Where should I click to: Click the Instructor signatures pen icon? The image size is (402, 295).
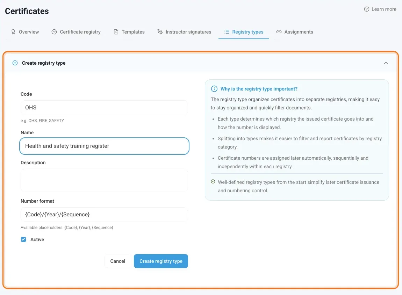(160, 32)
